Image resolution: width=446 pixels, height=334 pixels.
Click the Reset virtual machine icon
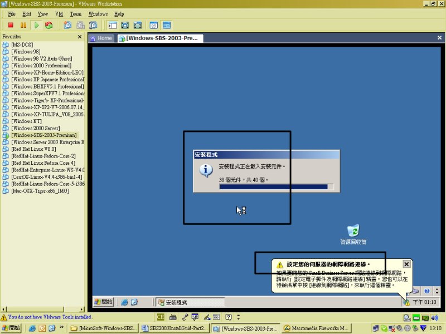(x=49, y=25)
